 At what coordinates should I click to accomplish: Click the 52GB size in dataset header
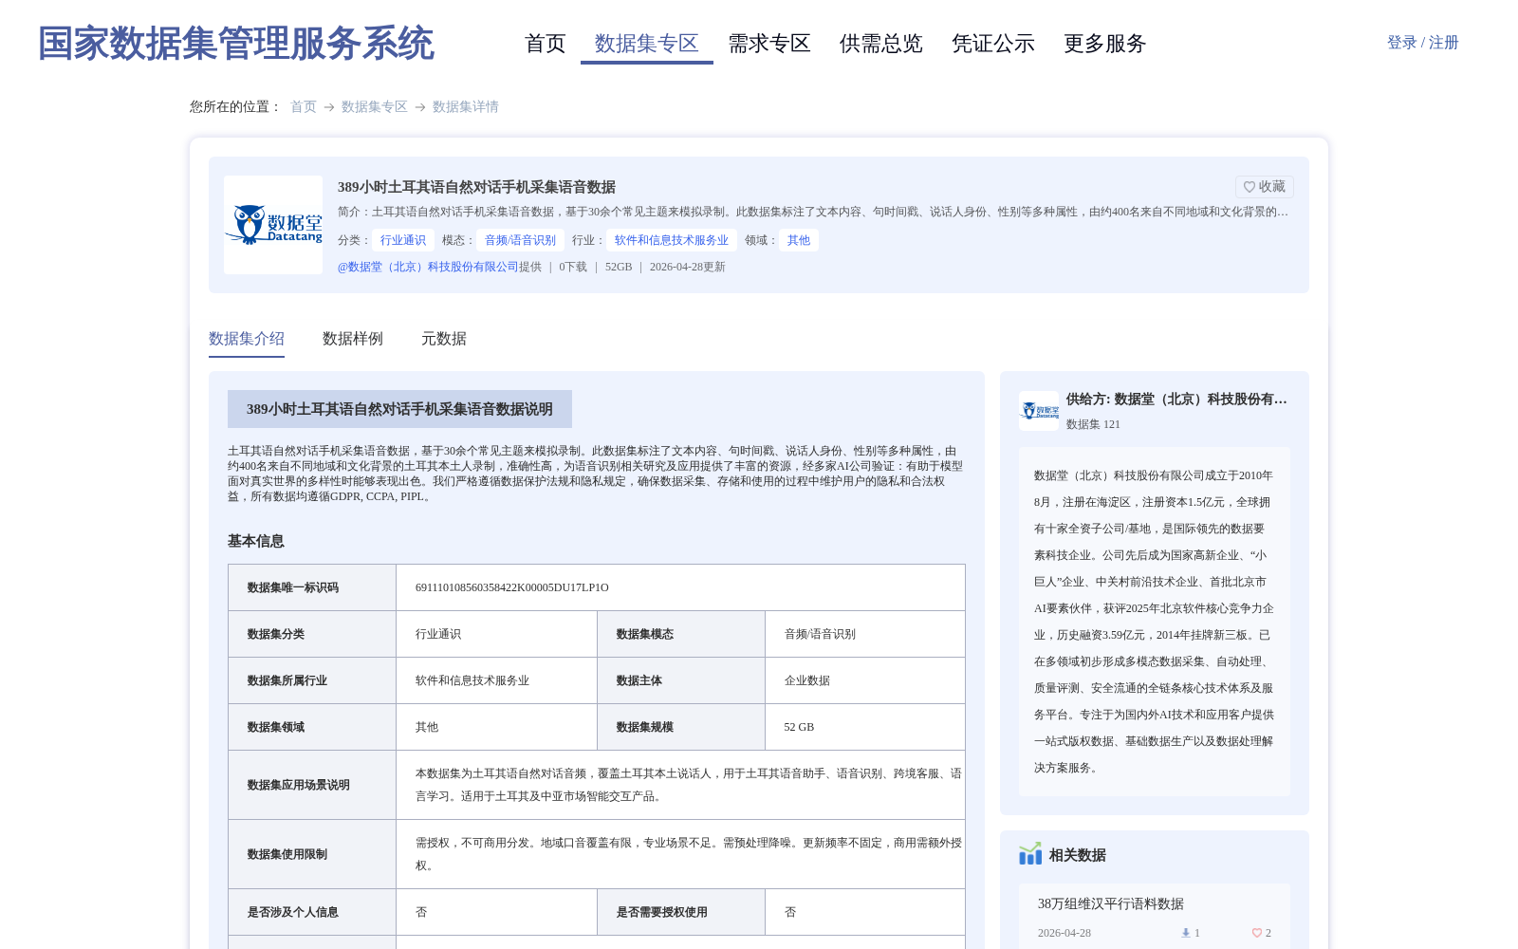(x=619, y=267)
